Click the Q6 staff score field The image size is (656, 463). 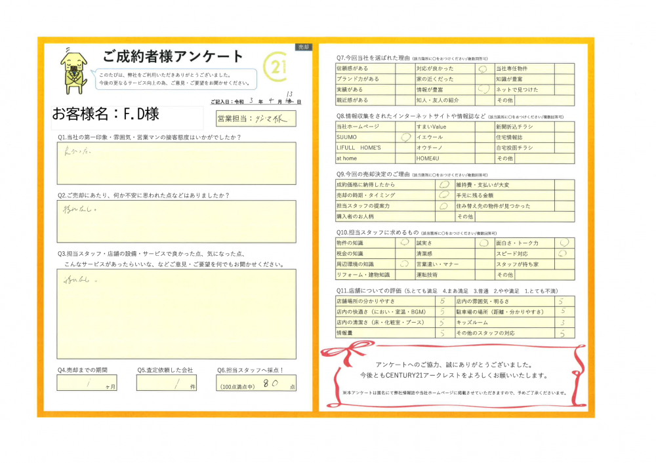[256, 384]
